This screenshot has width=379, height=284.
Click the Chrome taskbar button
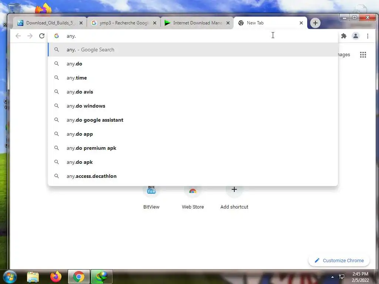[79, 277]
